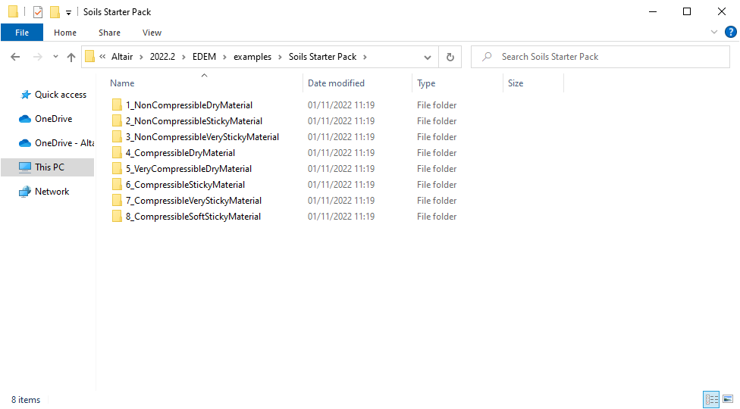The width and height of the screenshot is (740, 409).
Task: Go up one folder level
Action: (71, 57)
